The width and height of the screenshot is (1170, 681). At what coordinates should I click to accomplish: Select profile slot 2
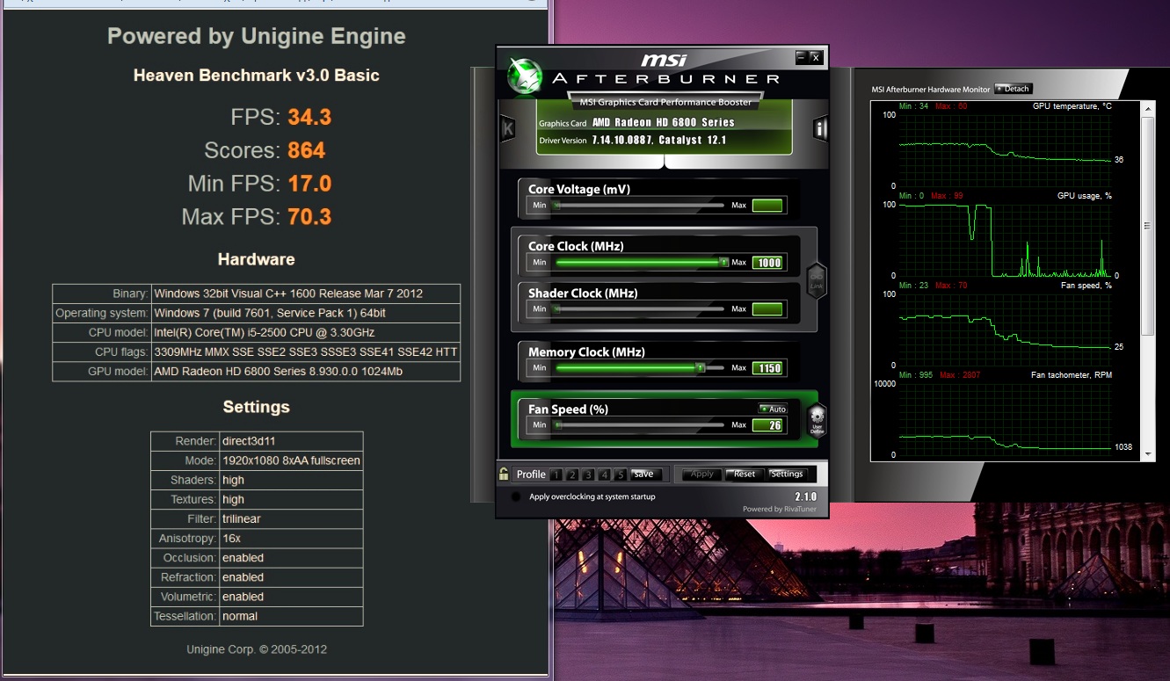pyautogui.click(x=572, y=475)
